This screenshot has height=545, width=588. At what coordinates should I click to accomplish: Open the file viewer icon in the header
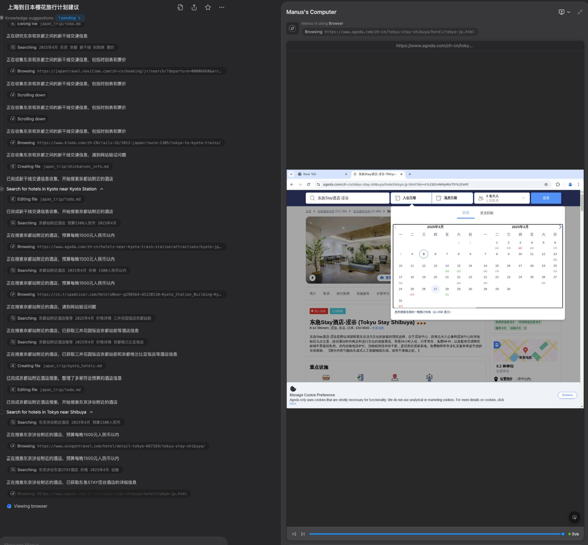180,7
